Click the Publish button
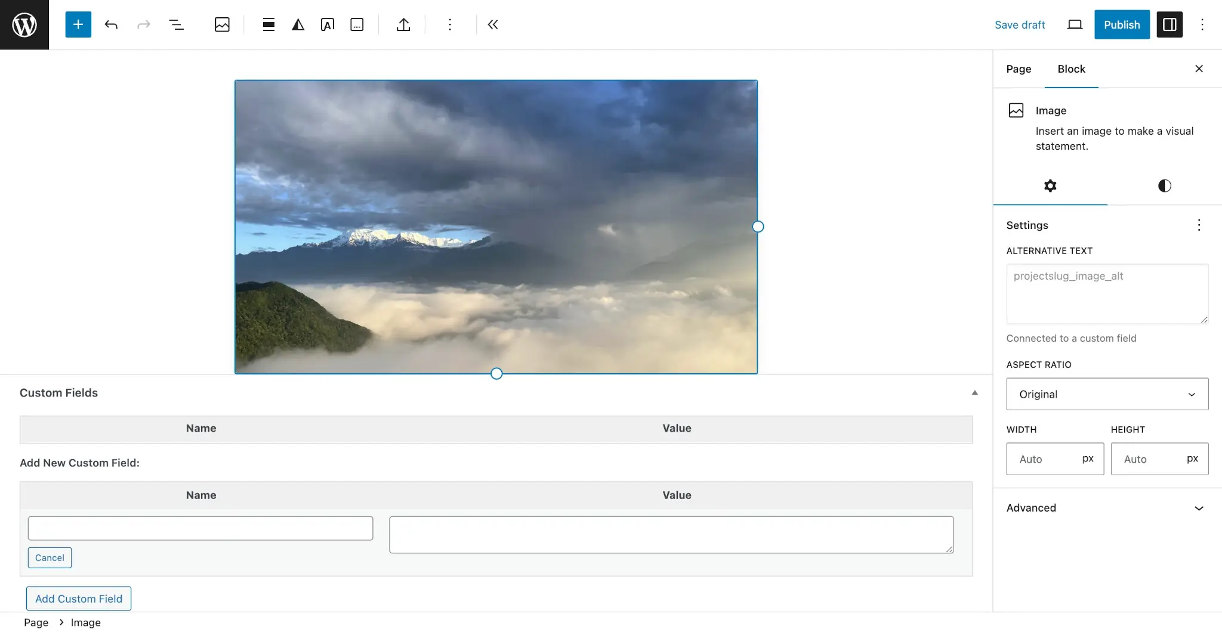This screenshot has height=632, width=1222. click(1122, 24)
